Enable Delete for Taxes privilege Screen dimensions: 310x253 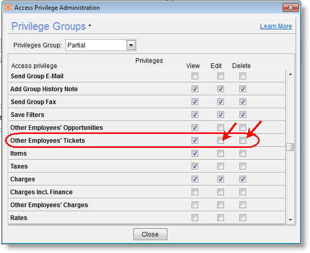[243, 166]
